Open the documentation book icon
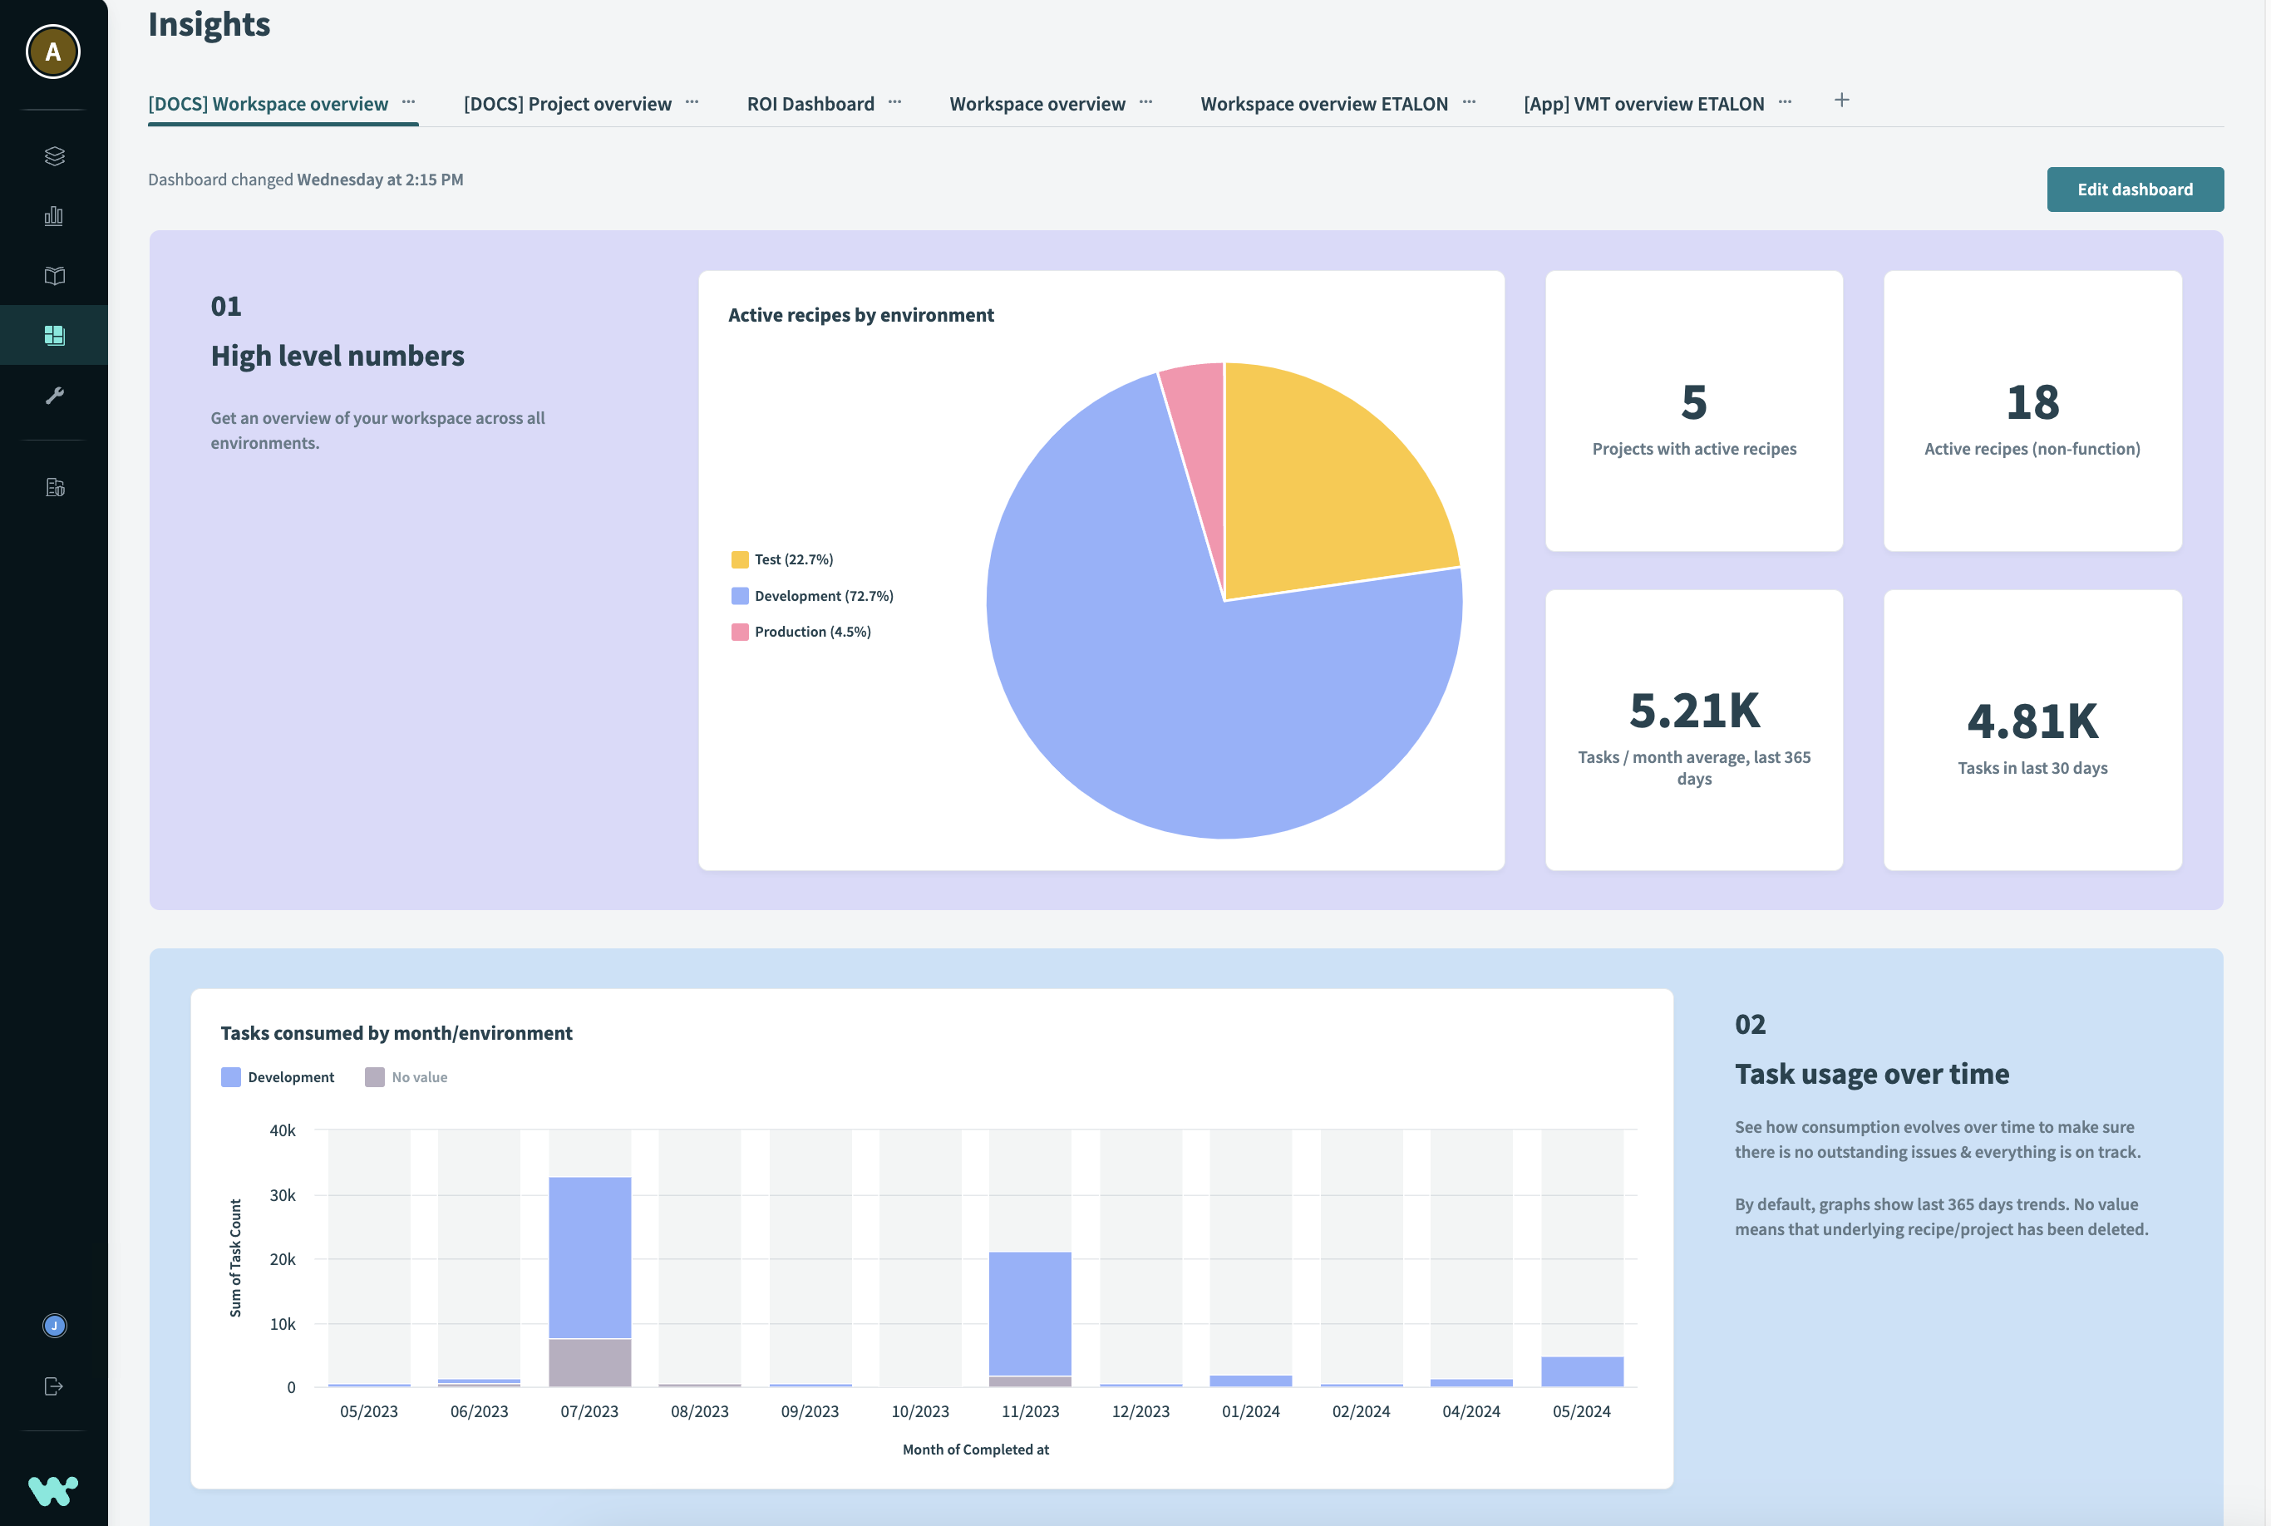Screen dimensions: 2271x1526 [x=53, y=275]
